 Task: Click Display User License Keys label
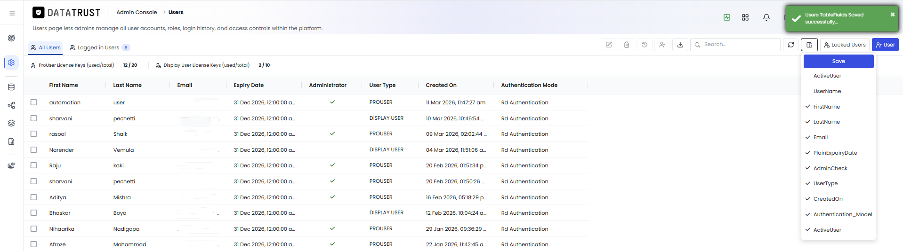pos(206,65)
